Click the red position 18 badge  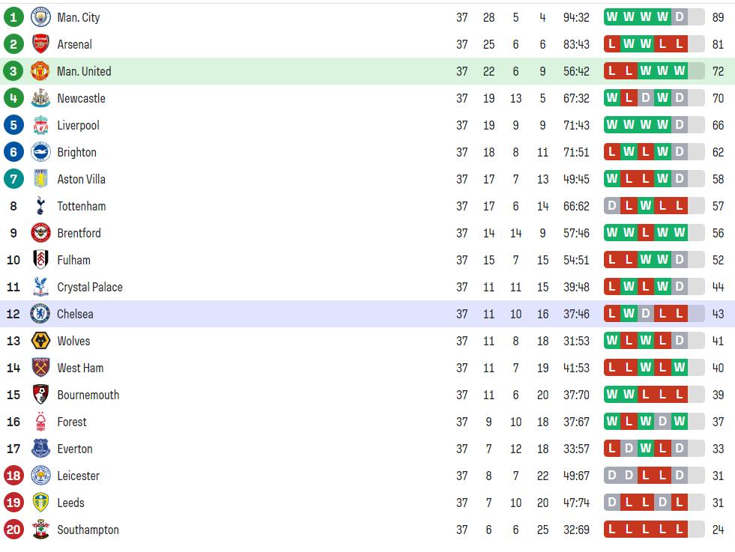(13, 476)
